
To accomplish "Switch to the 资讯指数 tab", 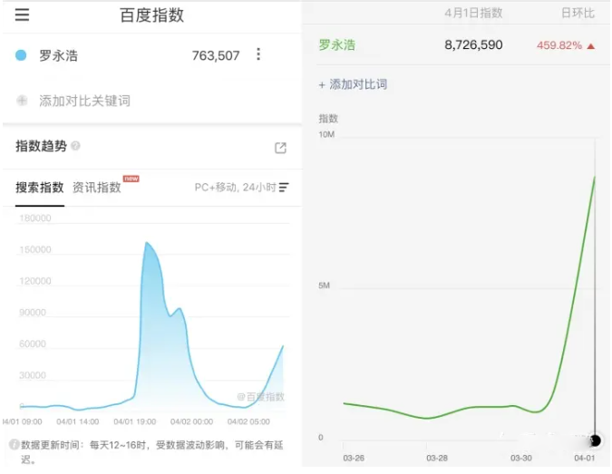I will (x=96, y=188).
